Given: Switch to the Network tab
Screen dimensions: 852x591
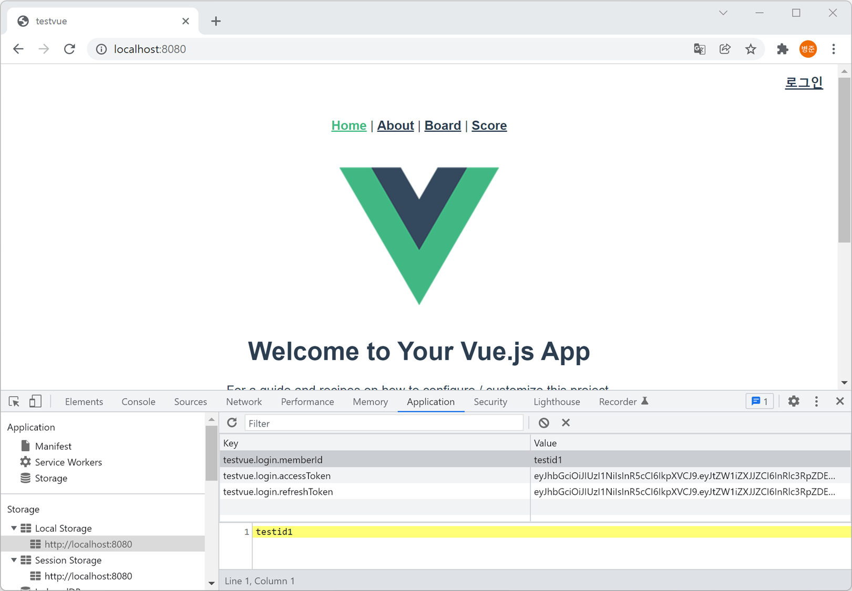Looking at the screenshot, I should [x=244, y=402].
